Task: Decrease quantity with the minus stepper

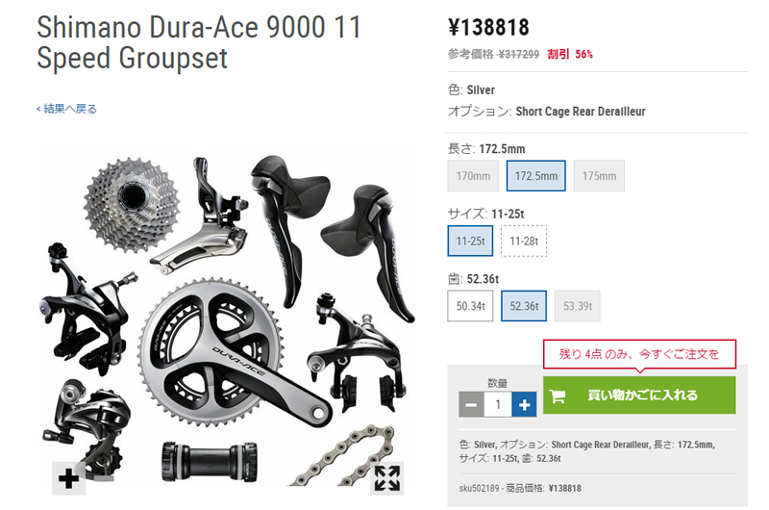Action: 471,404
